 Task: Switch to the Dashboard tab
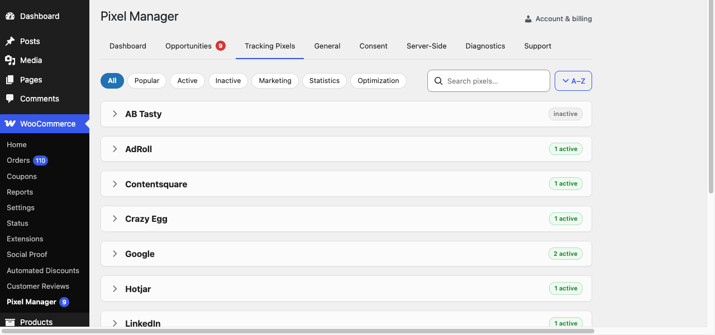[x=128, y=46]
